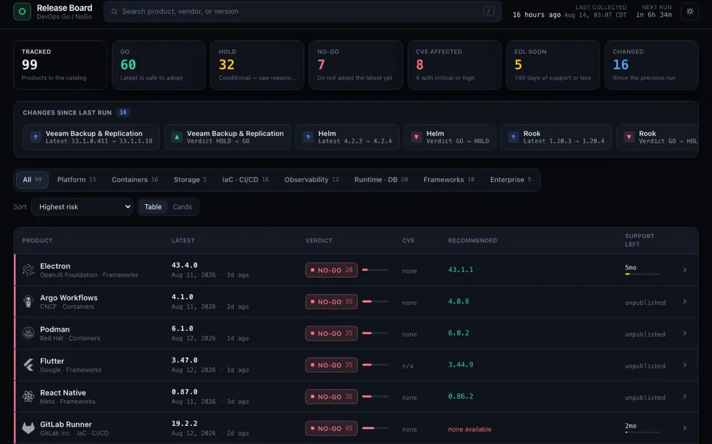Select the IaC · CI/CD category tab
The image size is (712, 444).
pos(245,180)
